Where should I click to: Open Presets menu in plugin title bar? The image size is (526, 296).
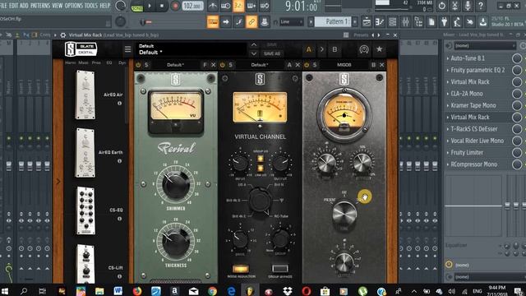pyautogui.click(x=361, y=35)
